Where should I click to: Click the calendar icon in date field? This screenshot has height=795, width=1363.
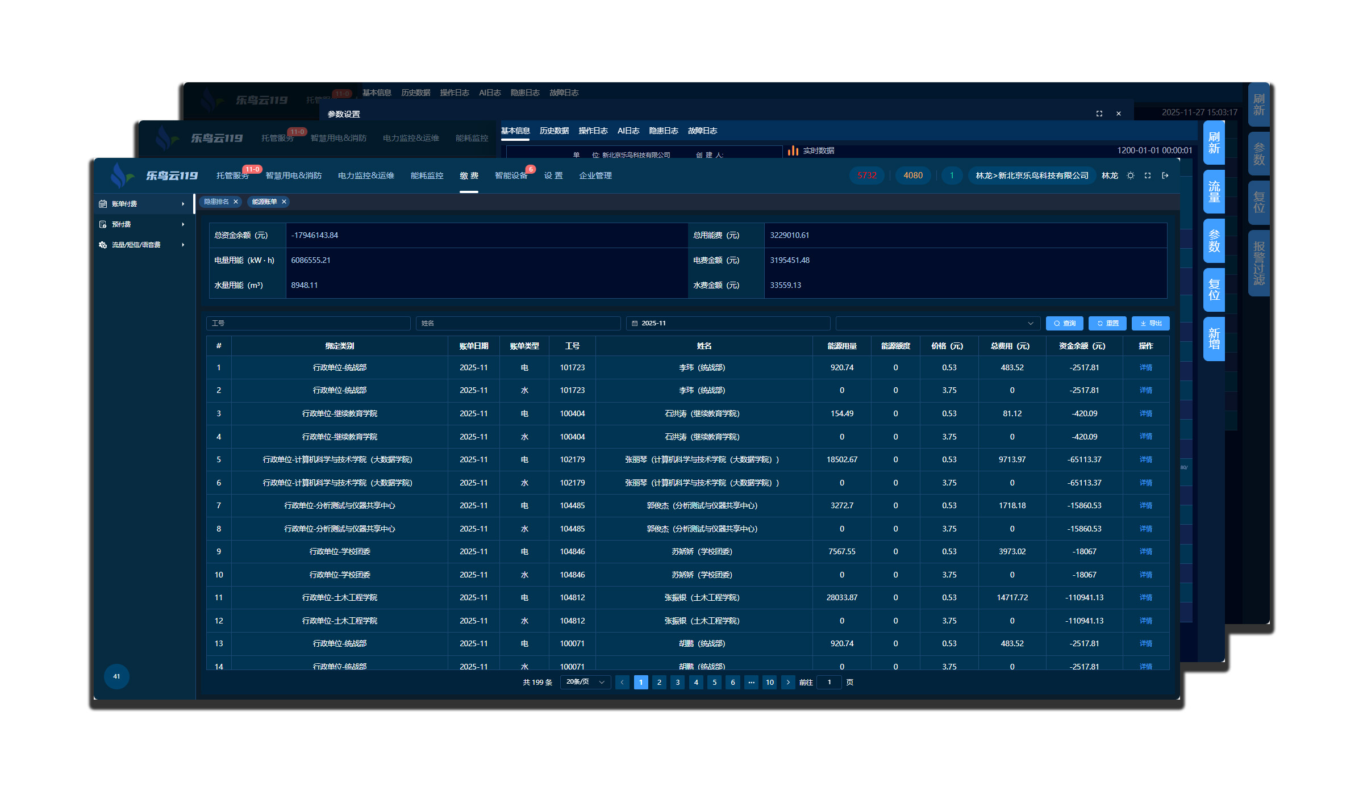635,324
